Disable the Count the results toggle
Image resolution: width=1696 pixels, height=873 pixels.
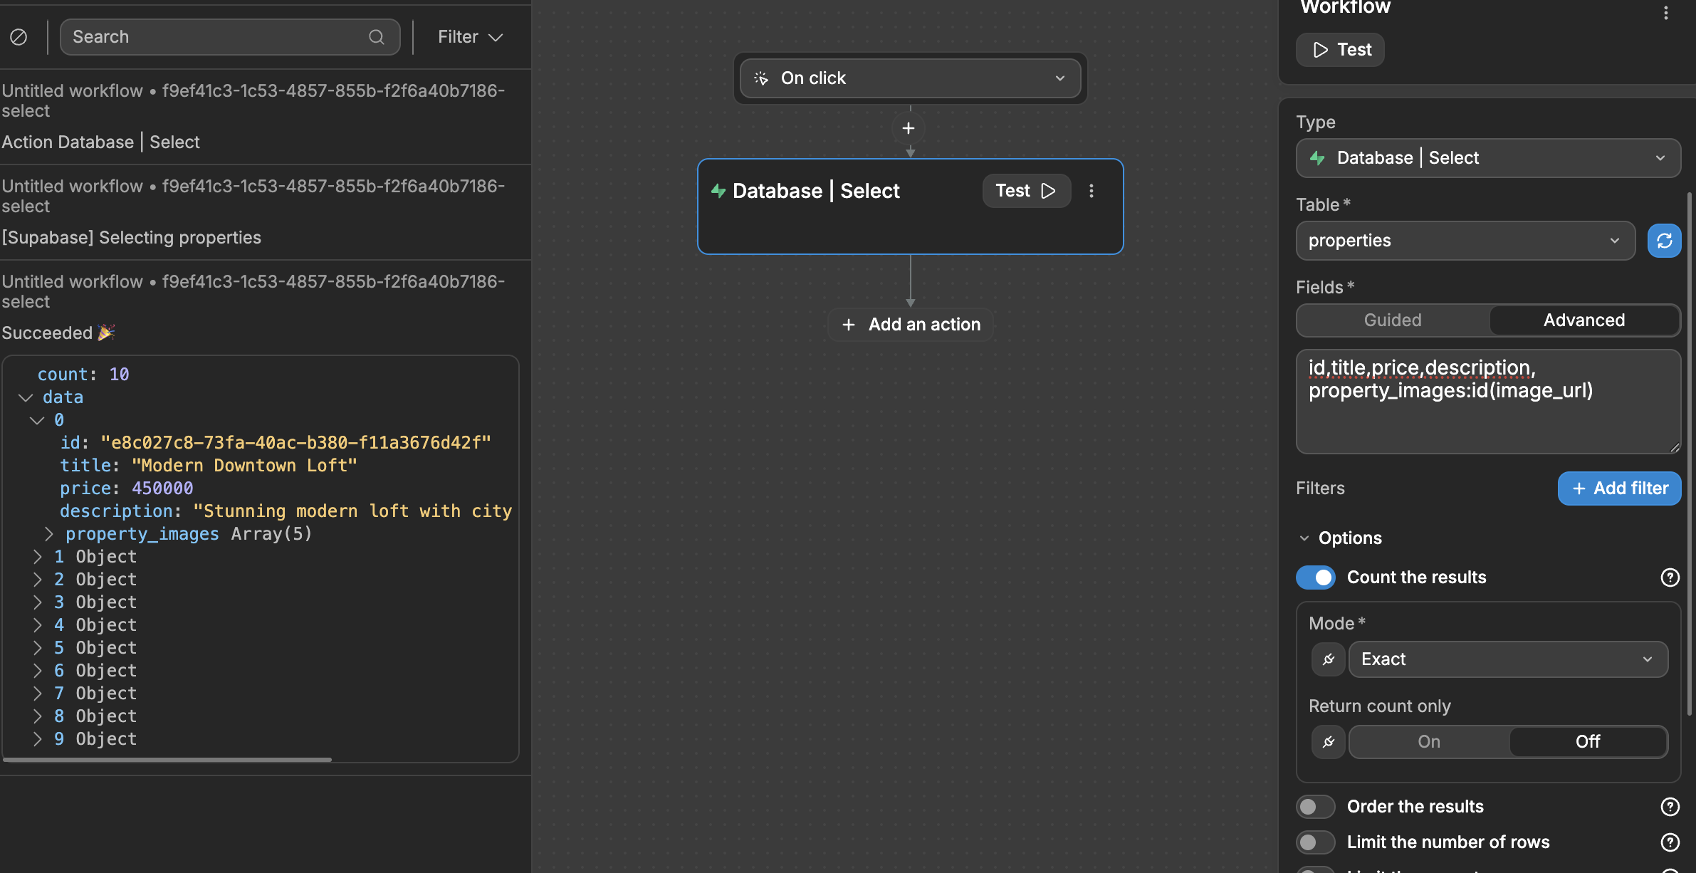1316,577
